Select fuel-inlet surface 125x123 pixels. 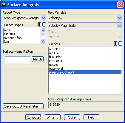coord(55,57)
